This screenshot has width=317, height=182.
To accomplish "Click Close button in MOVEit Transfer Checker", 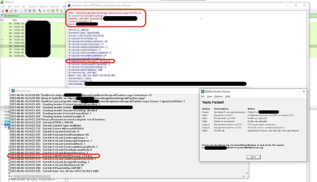I will (x=253, y=157).
